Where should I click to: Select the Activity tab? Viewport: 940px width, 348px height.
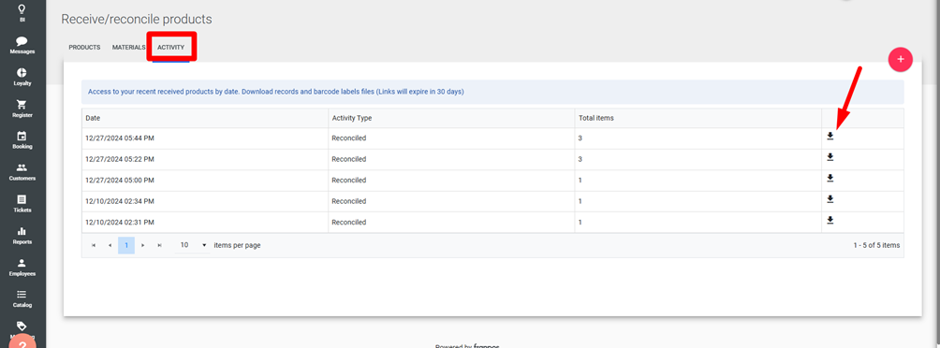[x=170, y=48]
